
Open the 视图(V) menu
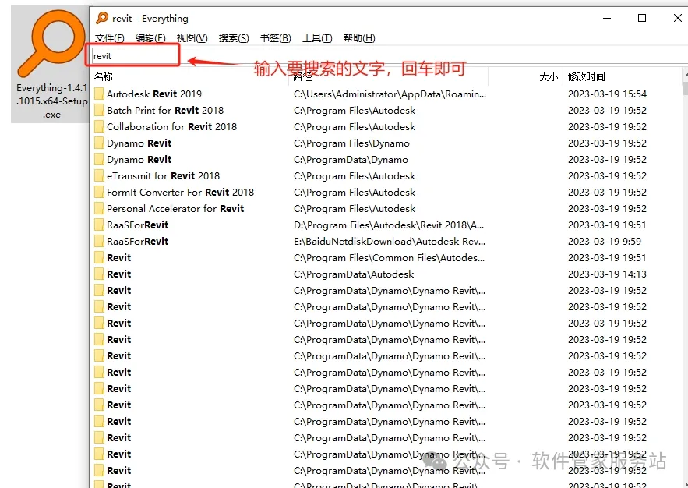point(192,38)
